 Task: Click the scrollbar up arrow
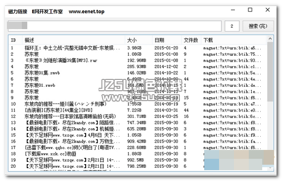tap(270, 38)
